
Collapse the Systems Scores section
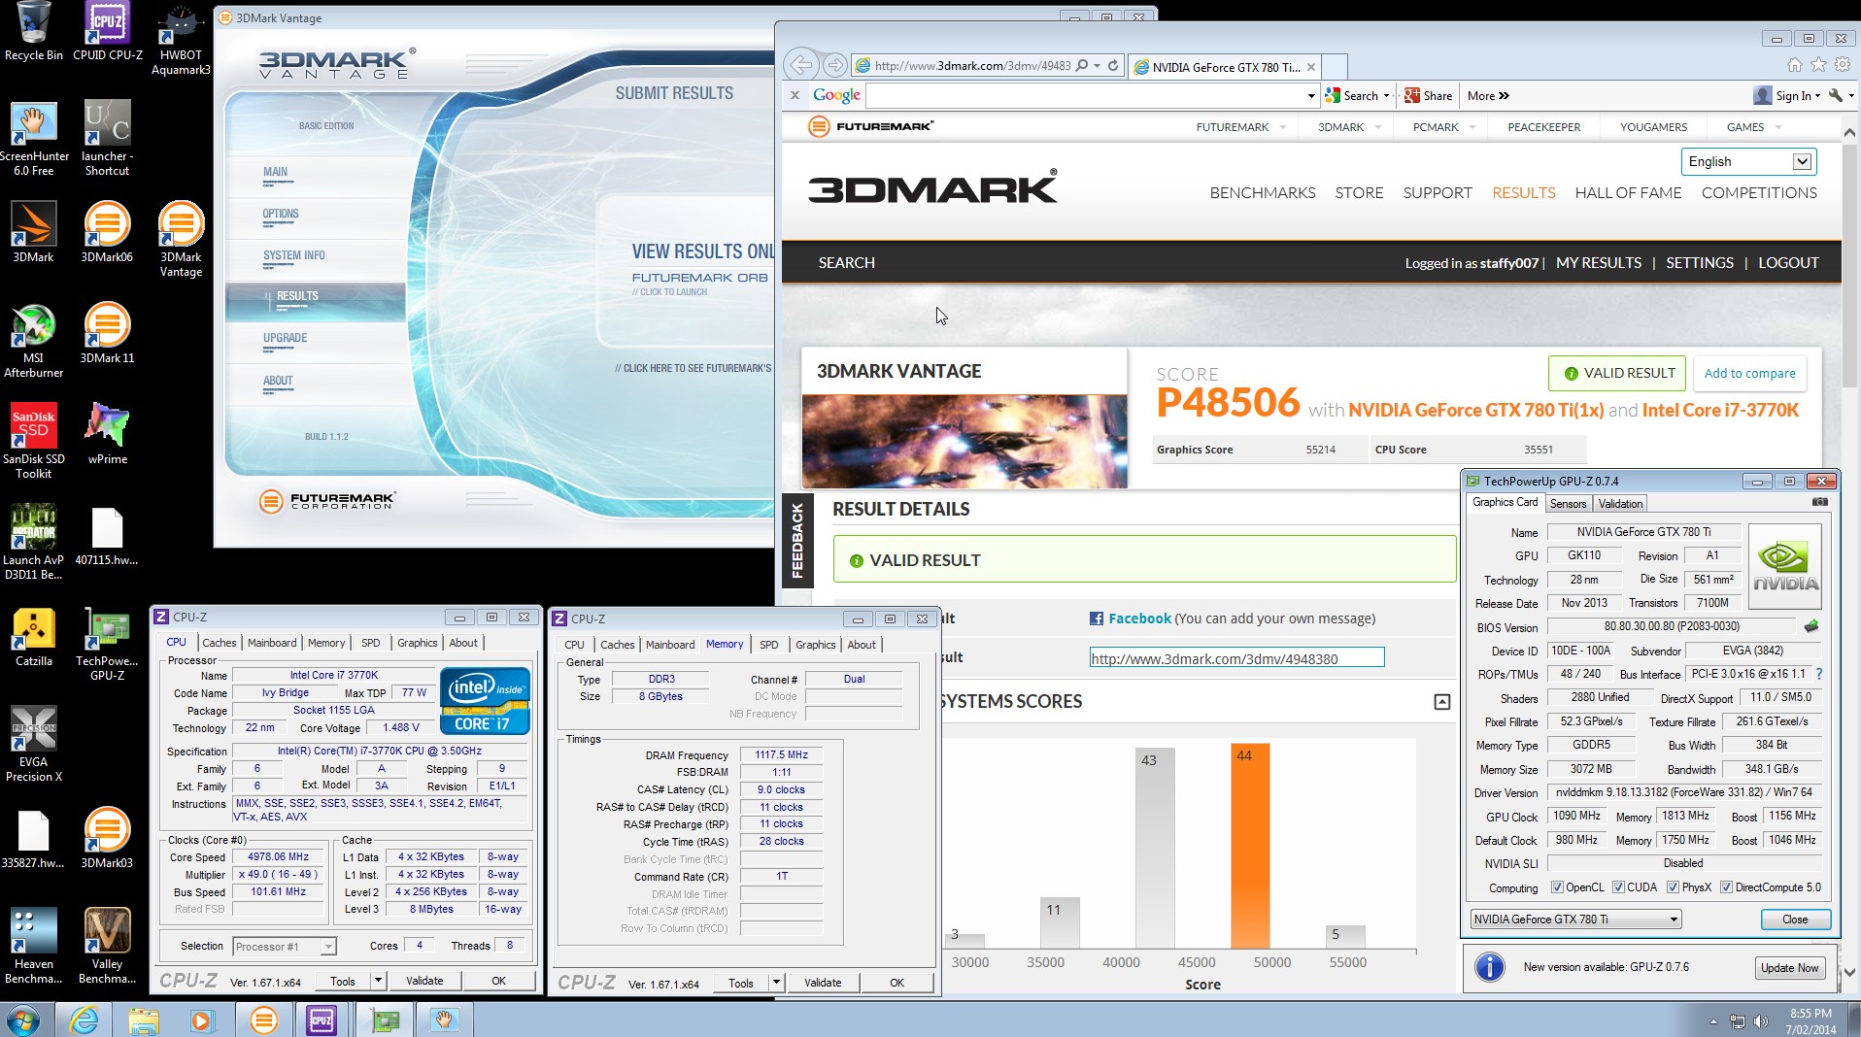(x=1441, y=702)
